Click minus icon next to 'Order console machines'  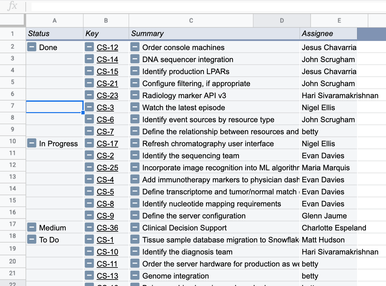click(x=135, y=47)
